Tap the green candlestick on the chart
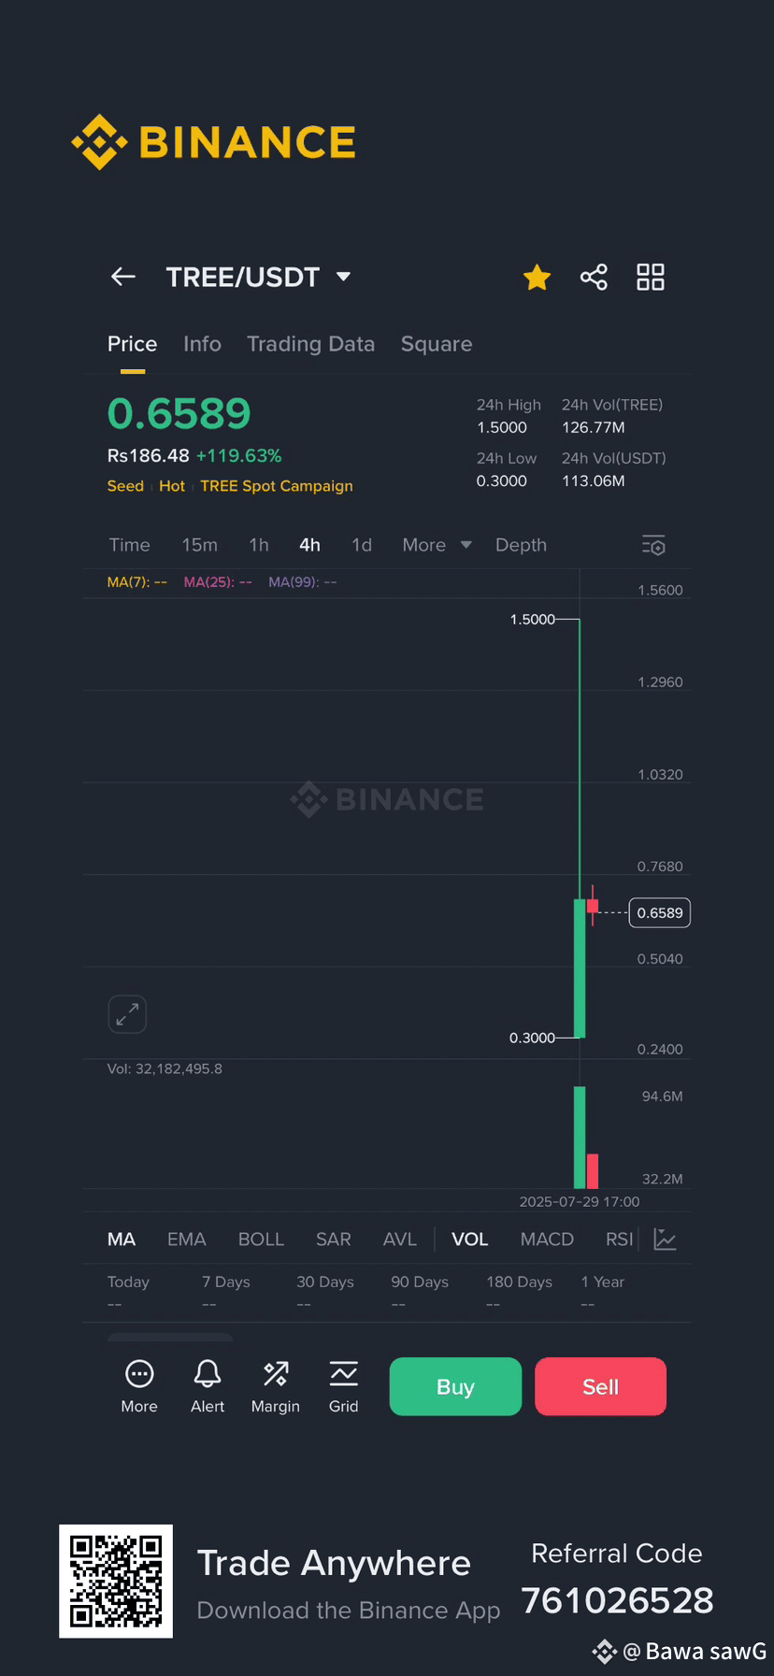Viewport: 774px width, 1676px height. coord(580,967)
